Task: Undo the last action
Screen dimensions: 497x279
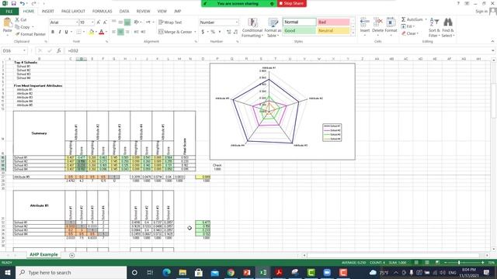Action: (x=23, y=3)
